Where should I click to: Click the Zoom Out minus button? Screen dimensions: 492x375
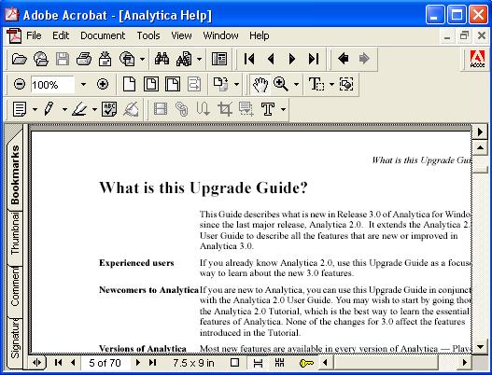(20, 84)
